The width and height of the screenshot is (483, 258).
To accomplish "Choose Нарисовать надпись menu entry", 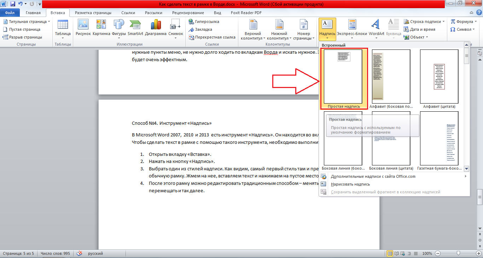I will 350,184.
